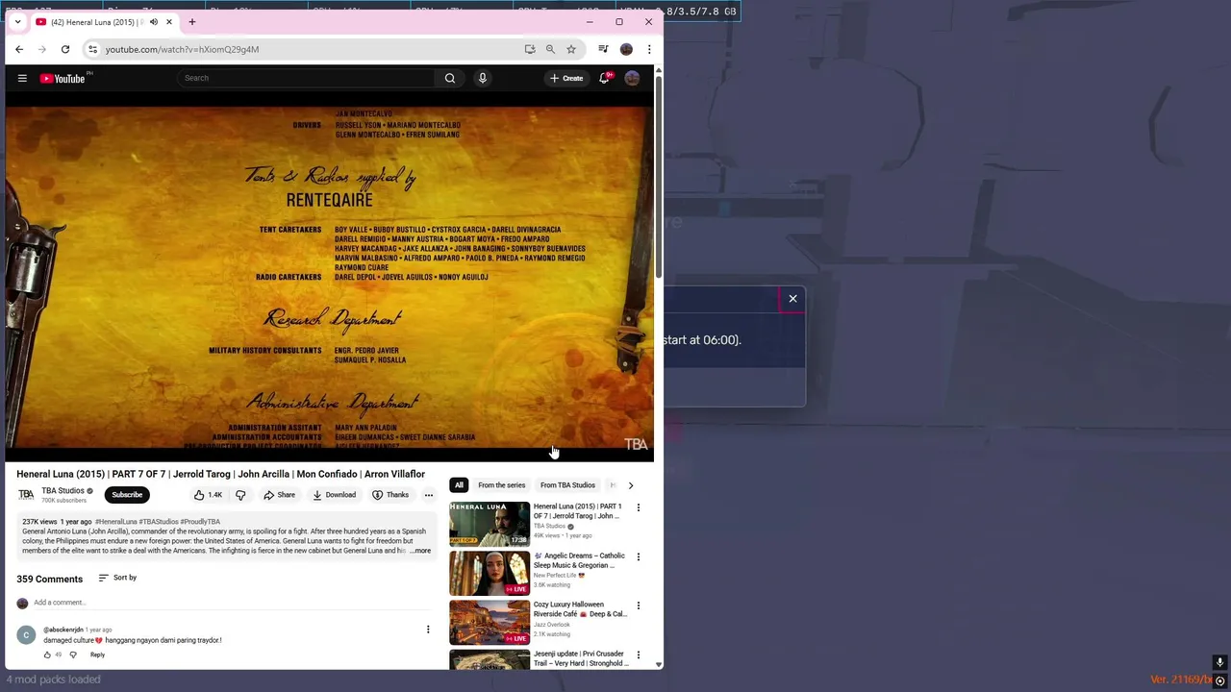This screenshot has height=692, width=1231.
Task: Click the Download button under the video
Action: [335, 495]
